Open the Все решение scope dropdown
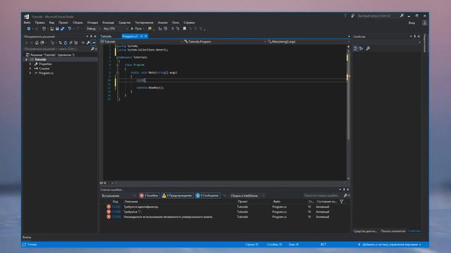 point(118,195)
